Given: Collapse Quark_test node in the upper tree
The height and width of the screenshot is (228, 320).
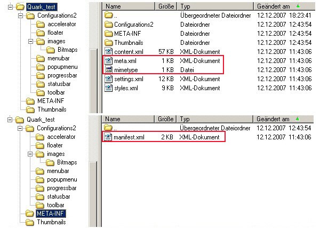Looking at the screenshot, I should tap(5, 7).
